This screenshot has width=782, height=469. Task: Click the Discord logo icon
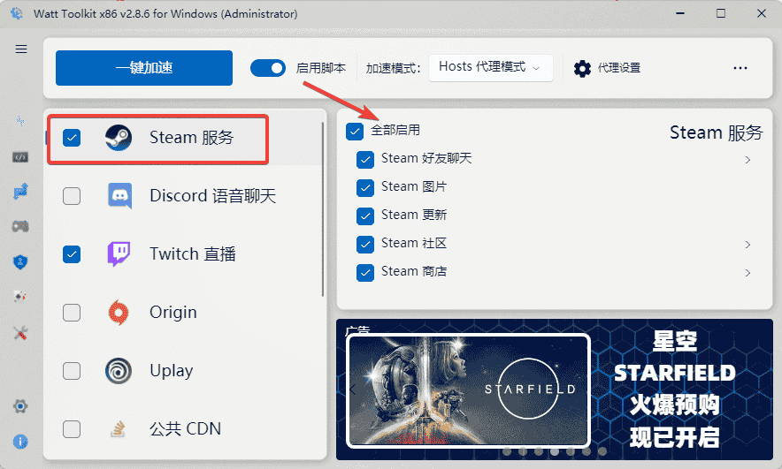click(x=119, y=196)
